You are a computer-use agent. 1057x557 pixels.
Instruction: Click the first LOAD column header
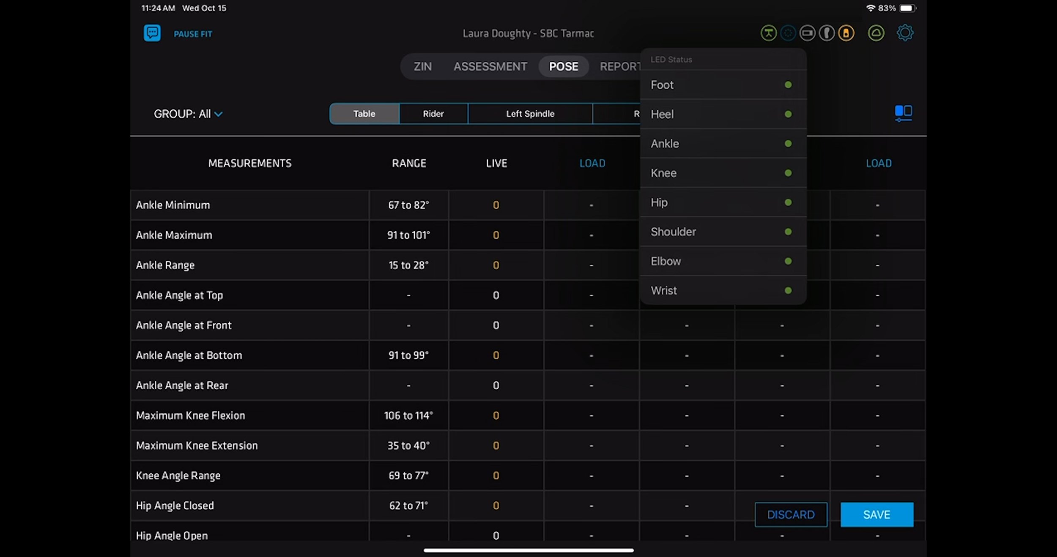coord(592,163)
